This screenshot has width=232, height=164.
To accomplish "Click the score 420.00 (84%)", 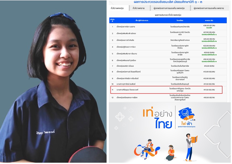I will tap(209, 52).
